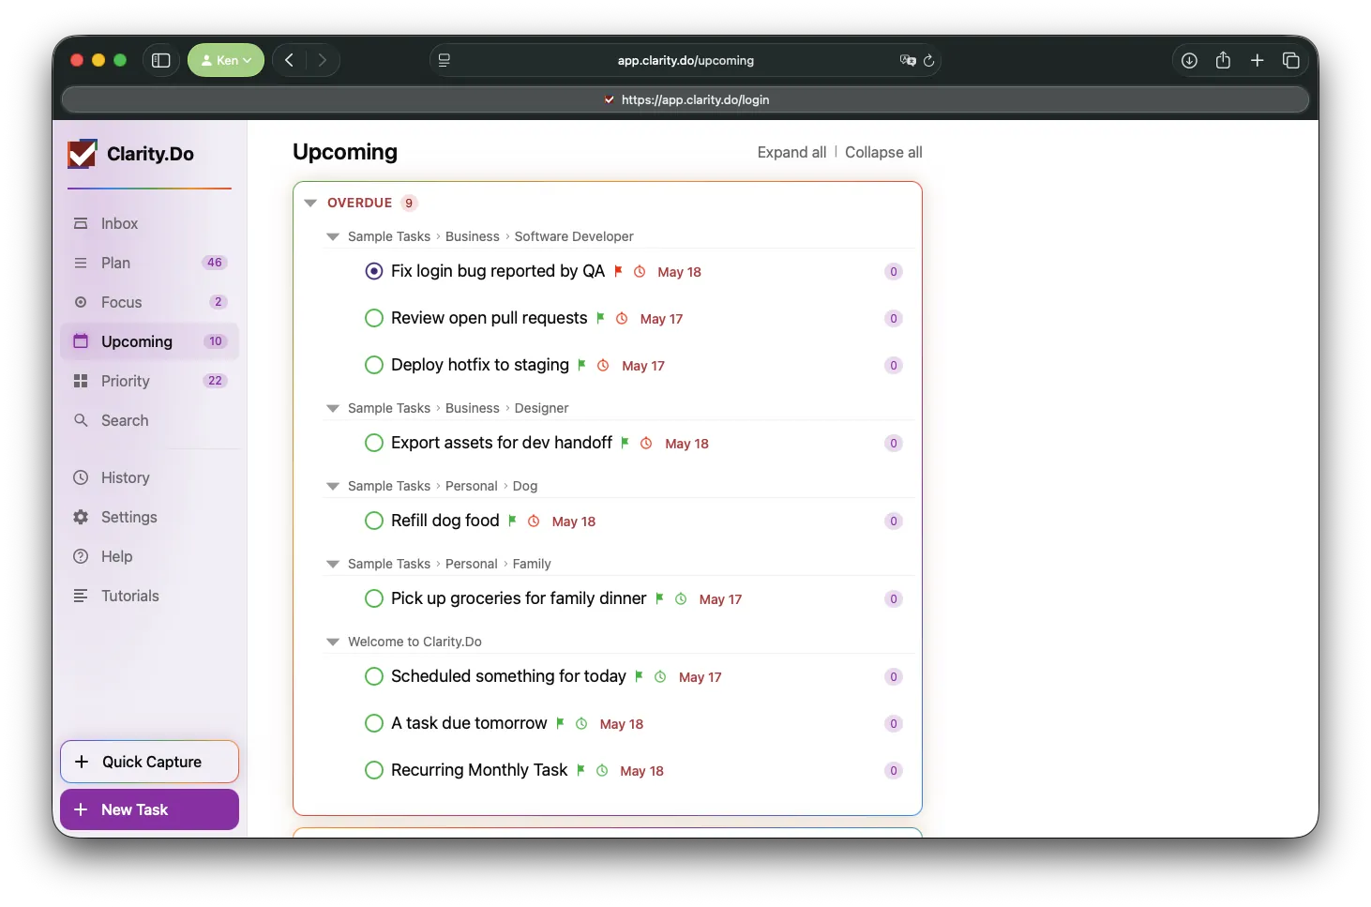Screen dimensions: 1371x907
Task: Click red priority flag on 'Fix login bug'
Action: tap(618, 271)
